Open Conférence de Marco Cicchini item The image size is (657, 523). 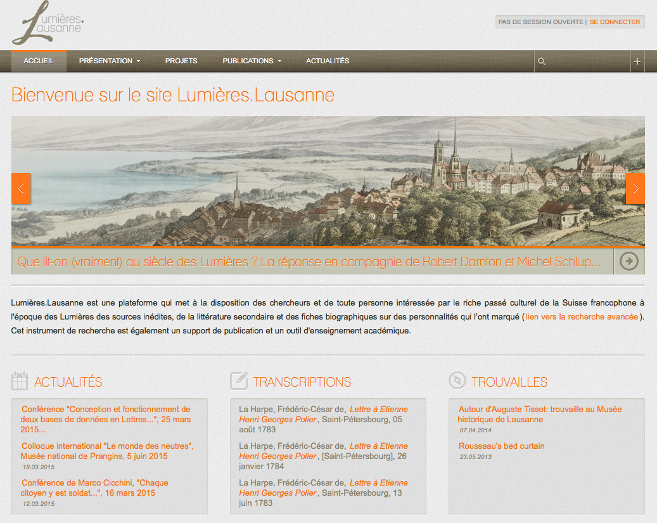(94, 487)
